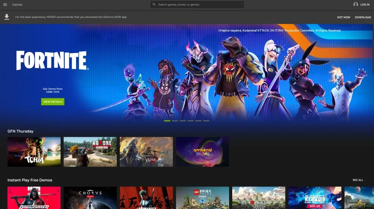Click the search magnifier icon
The image size is (374, 209).
(154, 5)
